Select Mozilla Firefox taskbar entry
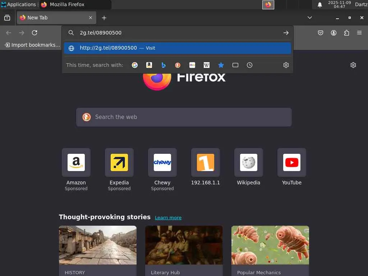This screenshot has height=276, width=368. tap(75, 4)
